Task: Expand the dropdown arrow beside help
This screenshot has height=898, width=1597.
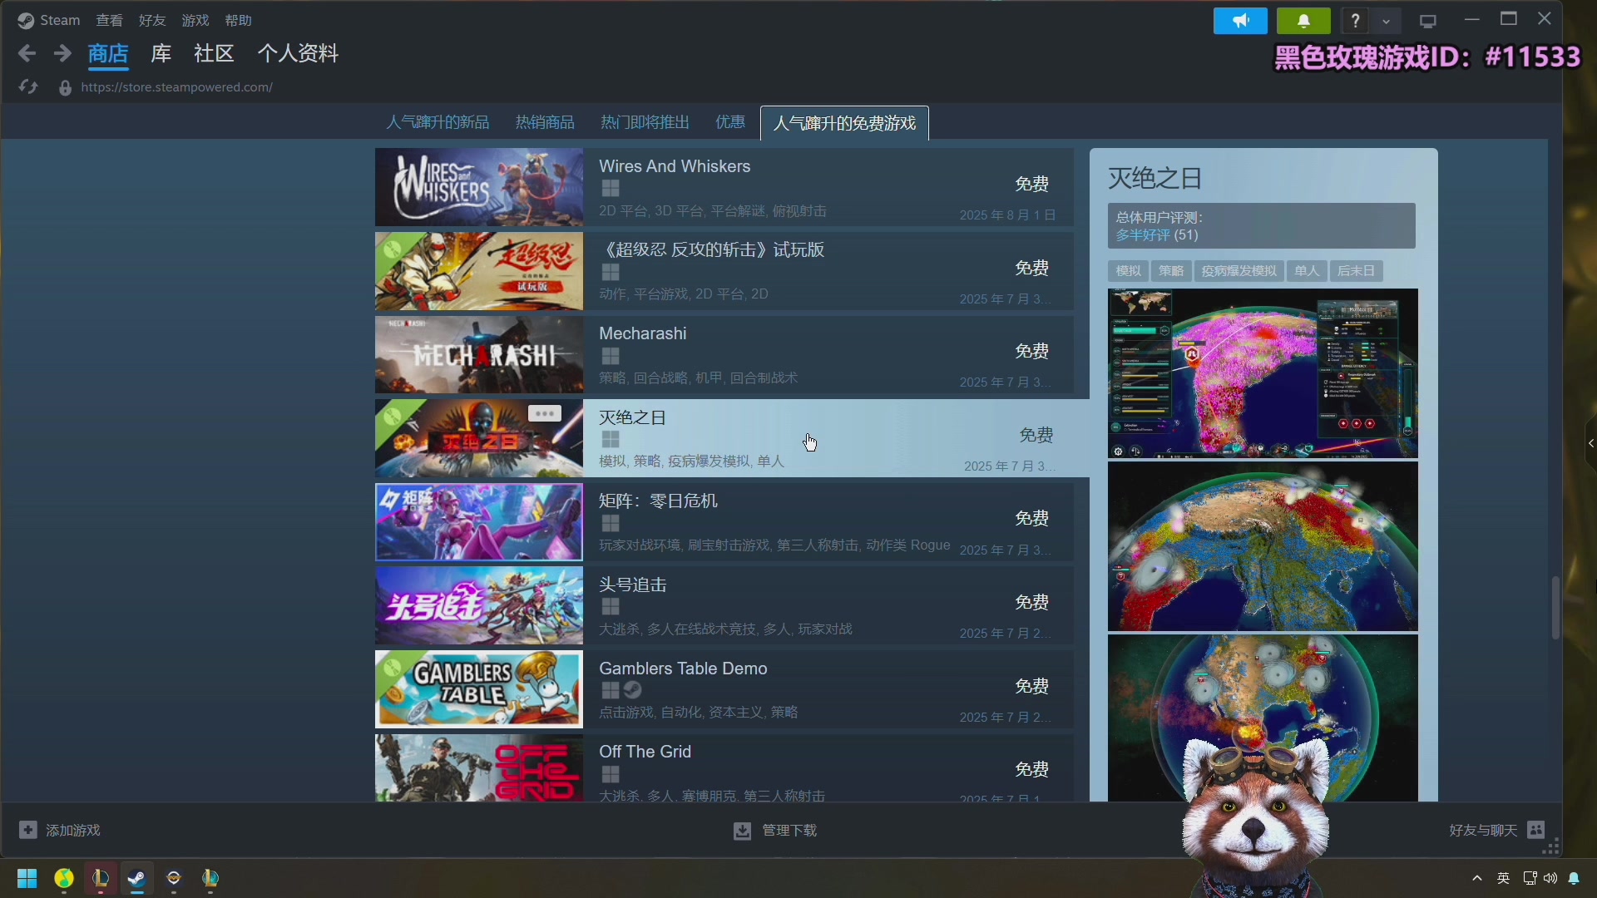Action: (1386, 21)
